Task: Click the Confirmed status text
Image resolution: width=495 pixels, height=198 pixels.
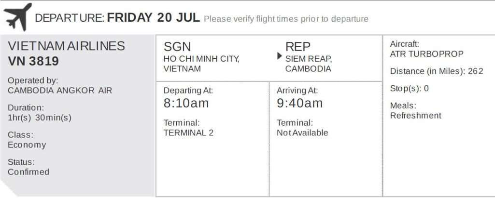Action: (x=28, y=172)
